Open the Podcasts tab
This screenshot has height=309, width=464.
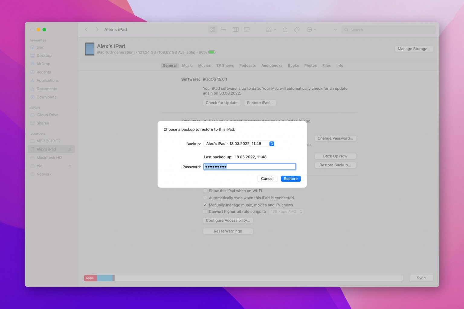(247, 65)
